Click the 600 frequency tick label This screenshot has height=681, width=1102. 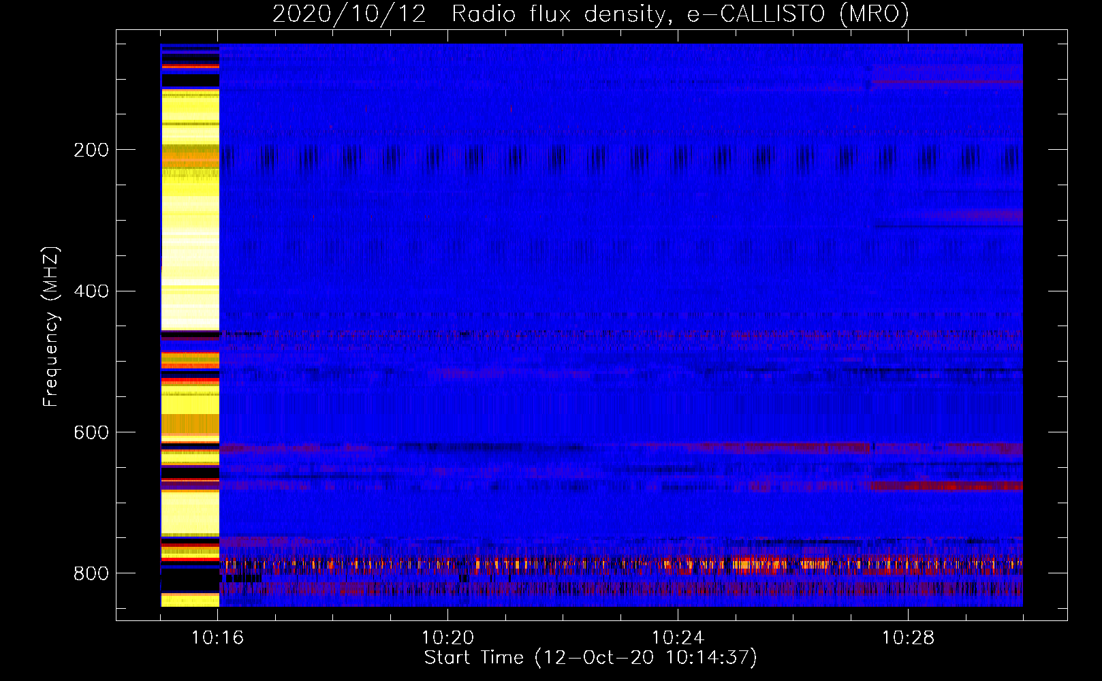click(x=91, y=432)
